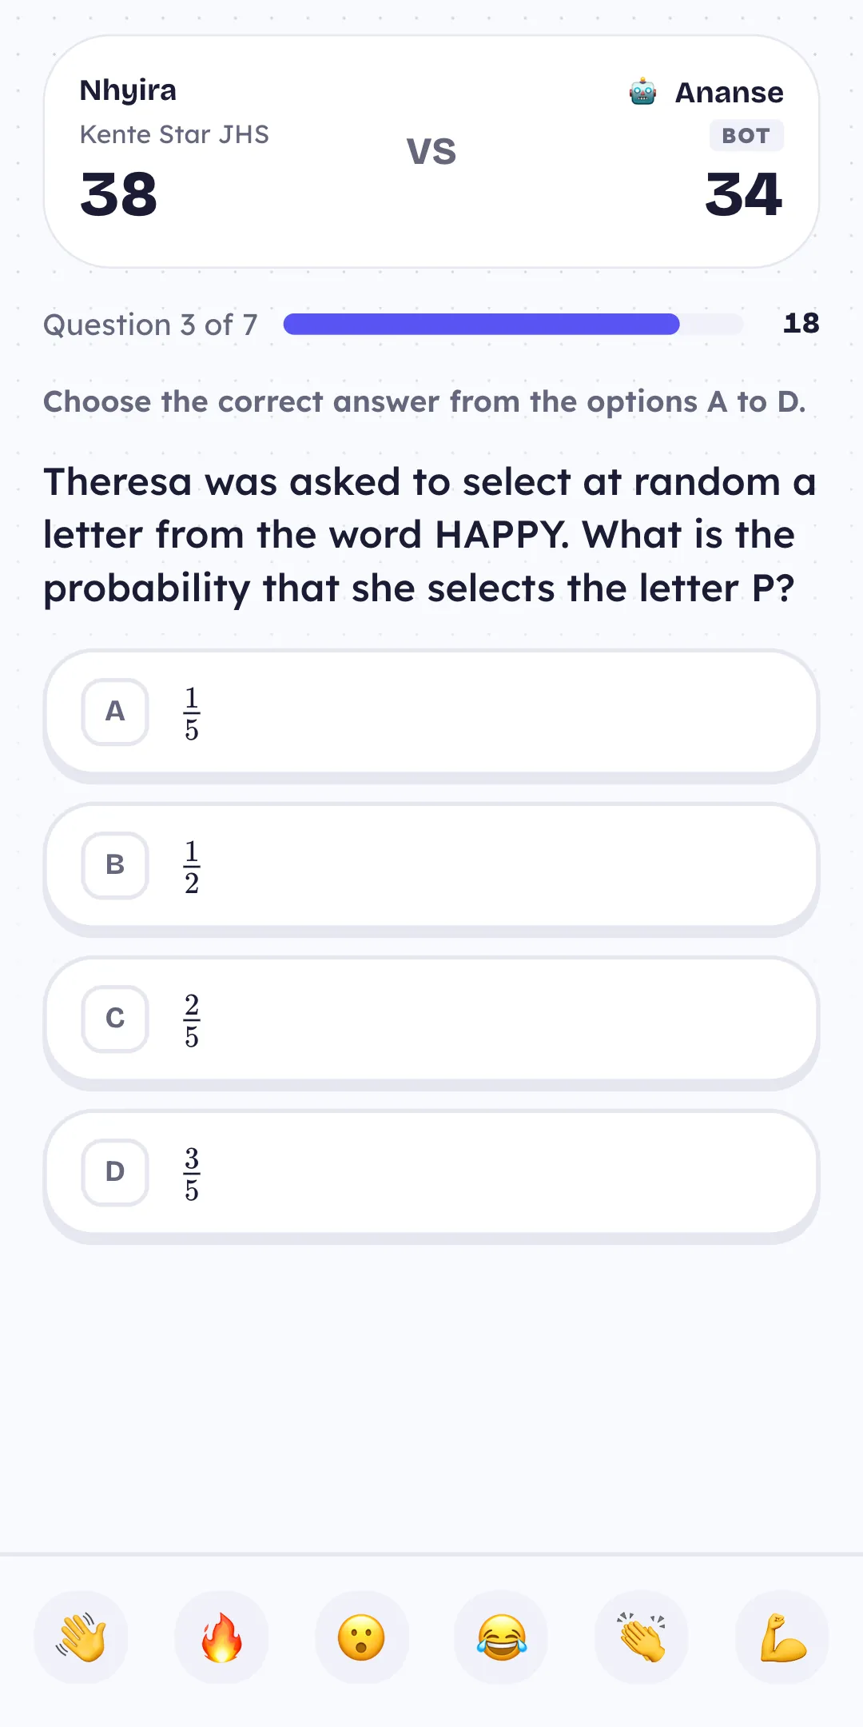Send the laughing tears emoji reaction
Image resolution: width=863 pixels, height=1727 pixels.
[x=501, y=1637]
